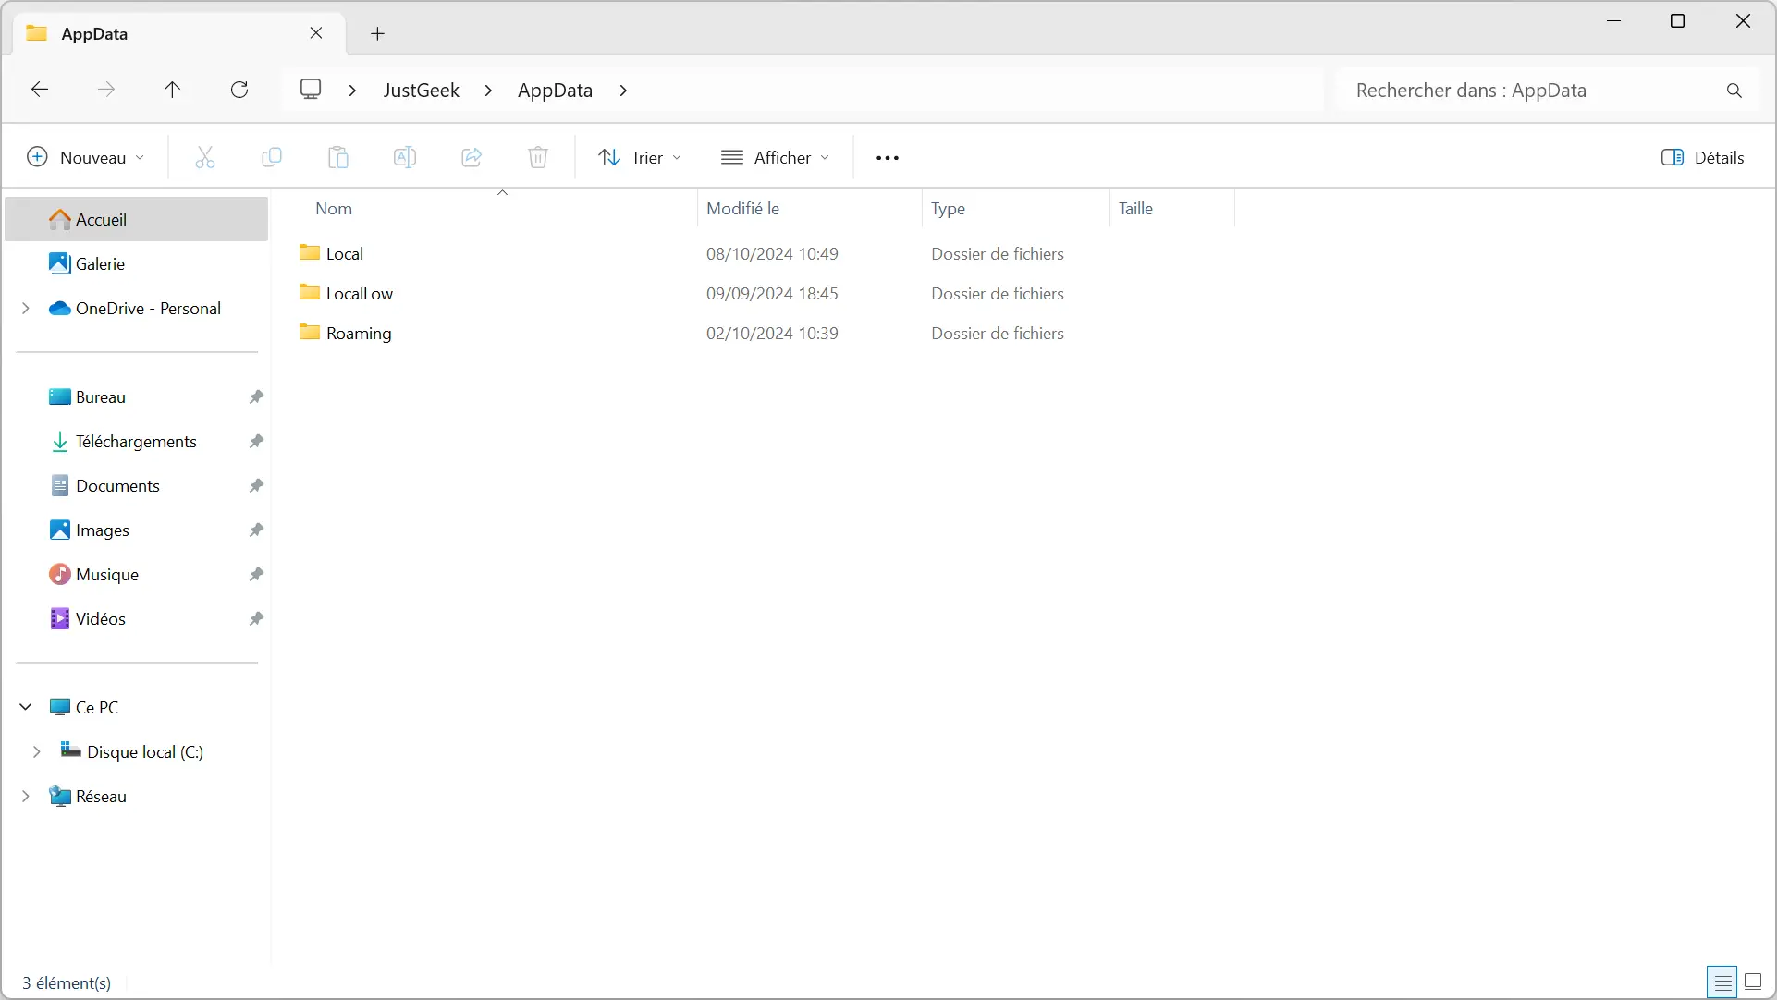Open a new tab with plus button
1777x1000 pixels.
377,34
